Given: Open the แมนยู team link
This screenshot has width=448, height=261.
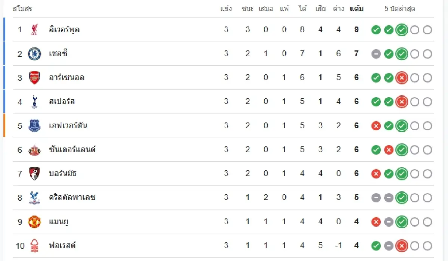Looking at the screenshot, I should [59, 222].
